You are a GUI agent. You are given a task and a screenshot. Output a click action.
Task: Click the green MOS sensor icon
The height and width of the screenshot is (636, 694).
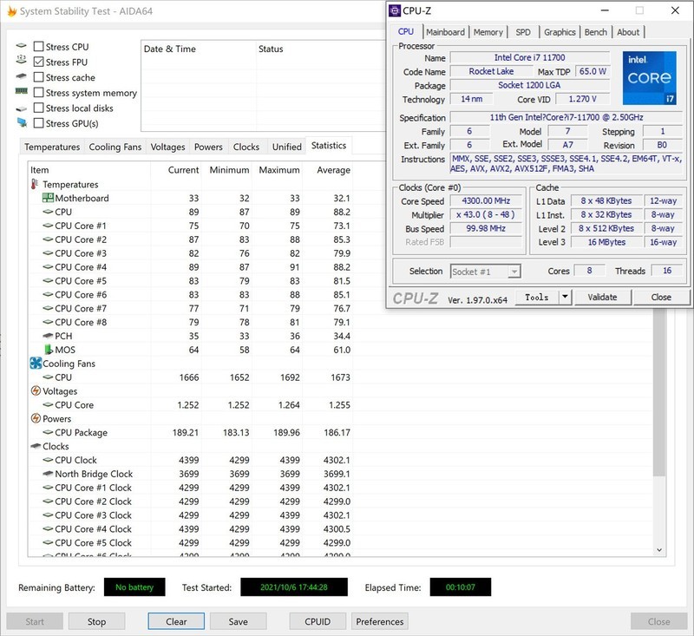click(x=48, y=350)
